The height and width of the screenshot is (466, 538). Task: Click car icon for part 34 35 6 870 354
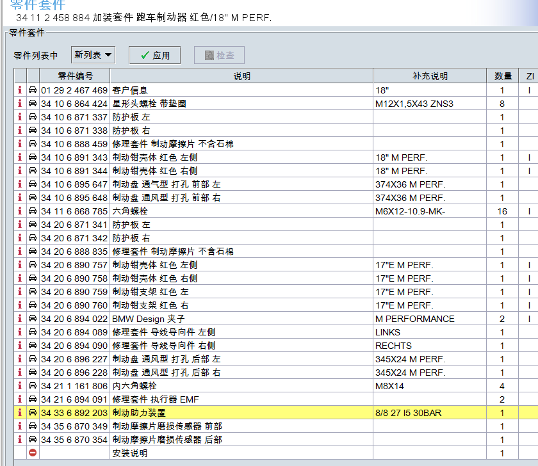[x=33, y=440]
